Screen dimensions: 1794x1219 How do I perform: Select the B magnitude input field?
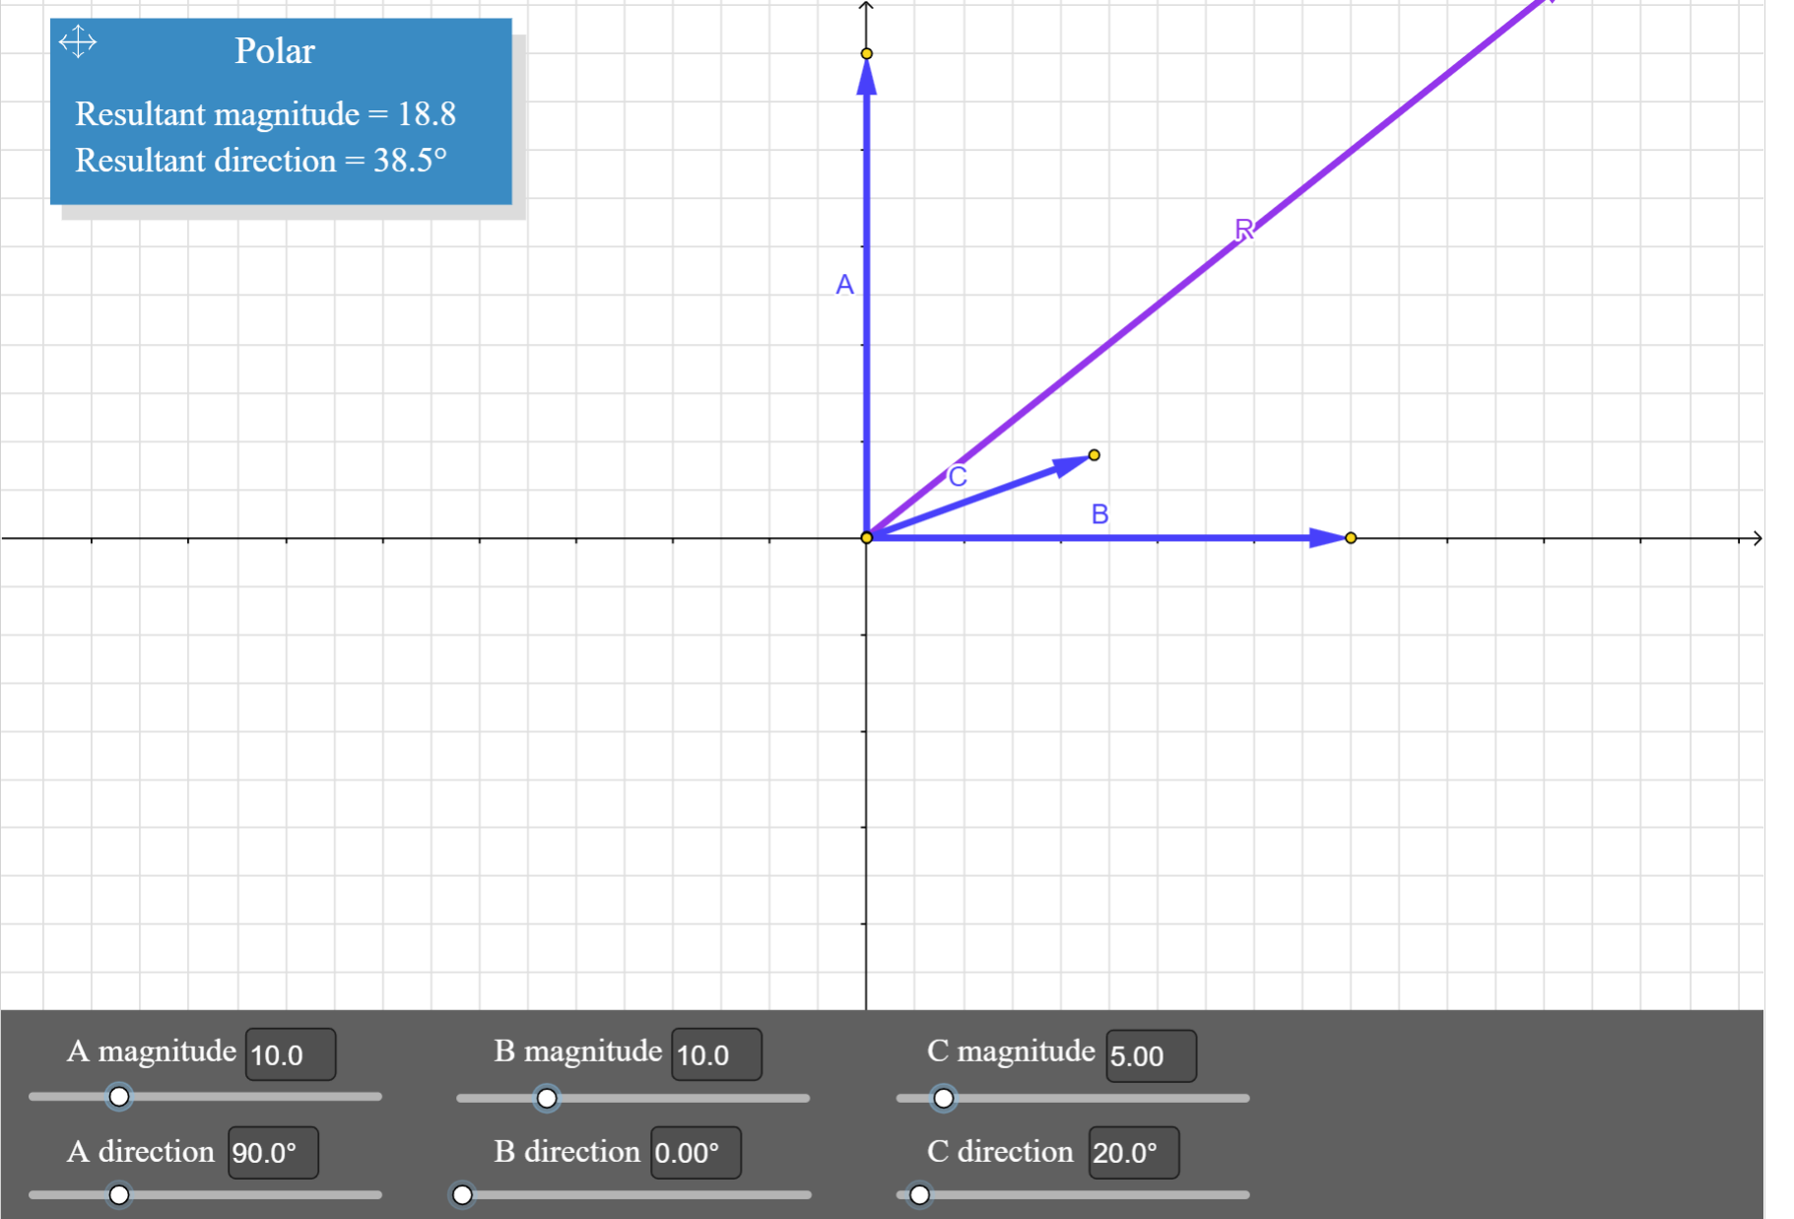pos(715,1053)
